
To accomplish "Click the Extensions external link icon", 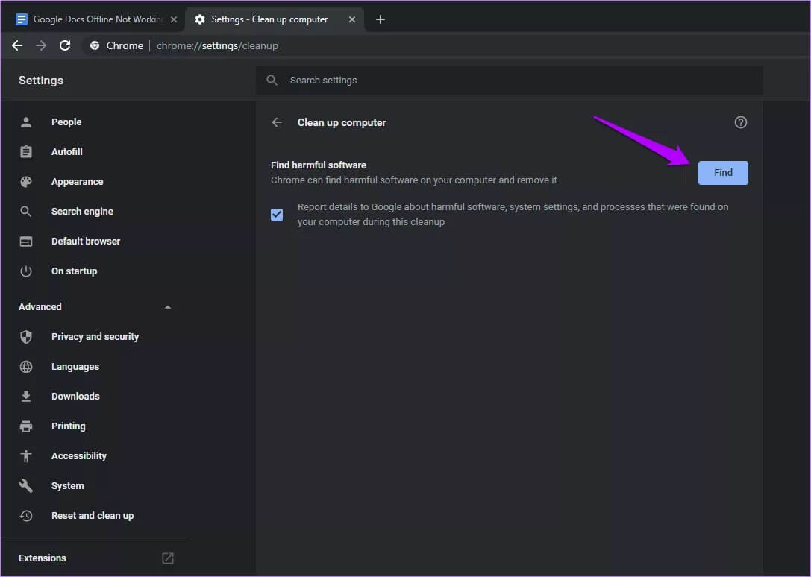I will point(168,558).
